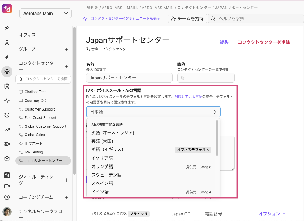
Task: Click the 名前 input with Japanサポートセンター
Action: point(129,78)
